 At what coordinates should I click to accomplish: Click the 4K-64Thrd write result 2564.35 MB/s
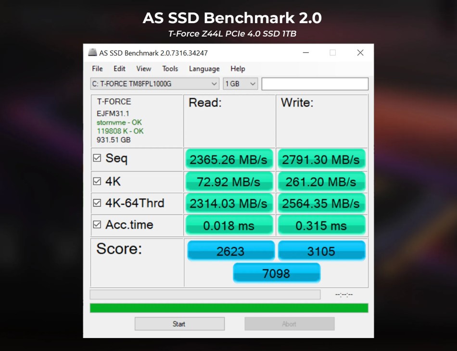[321, 203]
